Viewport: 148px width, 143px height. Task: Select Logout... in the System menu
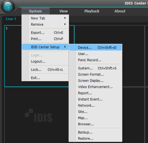tap(45, 61)
